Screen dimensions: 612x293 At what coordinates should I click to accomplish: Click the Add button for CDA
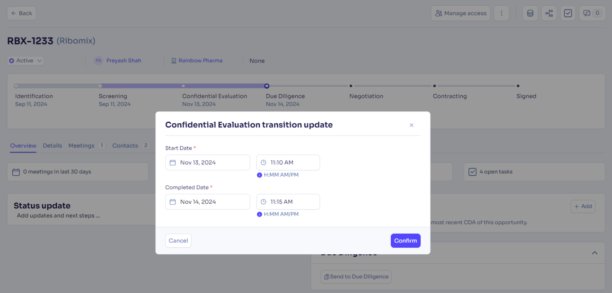coord(583,206)
